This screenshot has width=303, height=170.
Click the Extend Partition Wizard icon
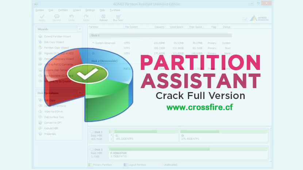(40, 36)
